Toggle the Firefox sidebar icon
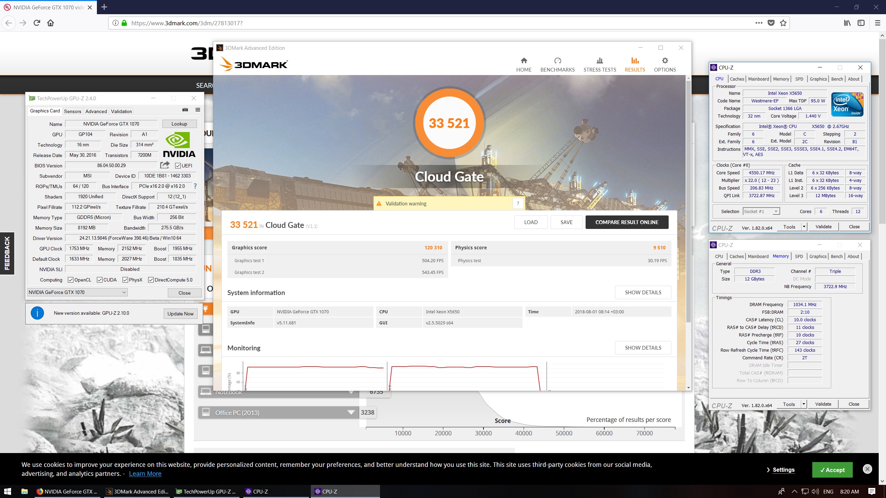Image resolution: width=886 pixels, height=498 pixels. click(861, 23)
